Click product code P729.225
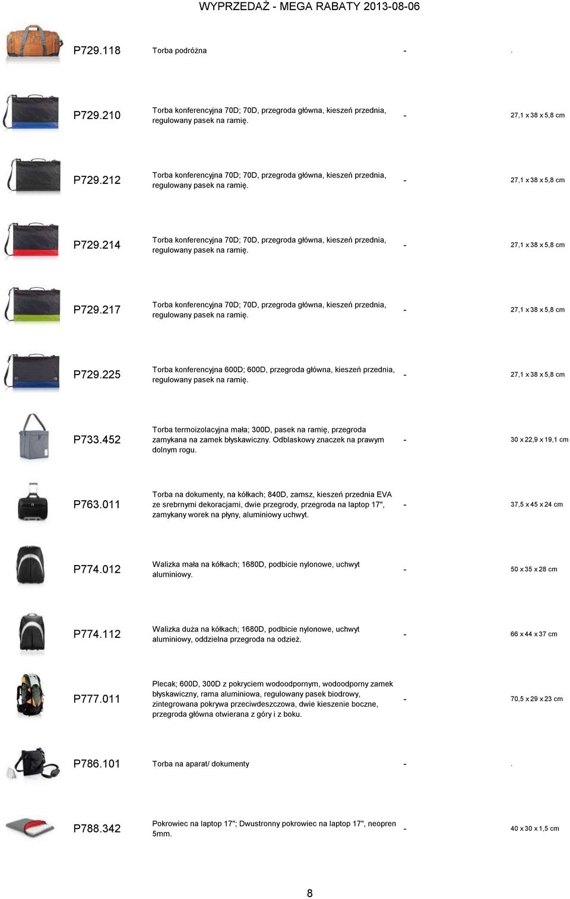 coord(97,374)
